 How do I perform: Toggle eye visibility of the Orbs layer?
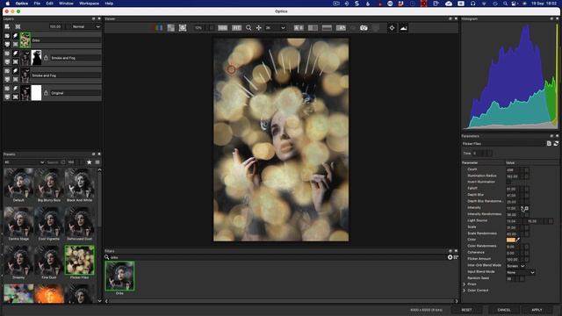[x=7, y=36]
